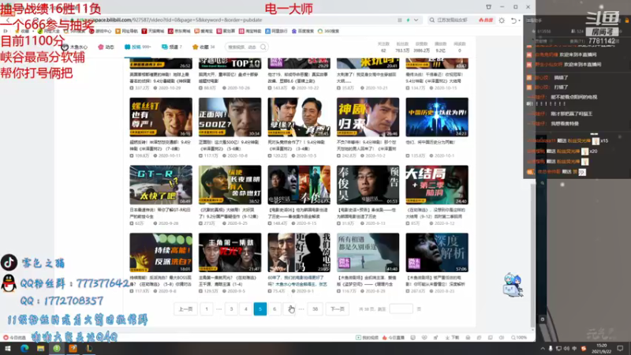Open the 奉俊昊 预告 video thumbnail

[368, 185]
